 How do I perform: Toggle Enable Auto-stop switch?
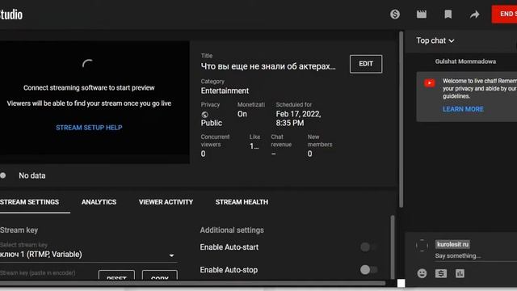click(x=369, y=270)
